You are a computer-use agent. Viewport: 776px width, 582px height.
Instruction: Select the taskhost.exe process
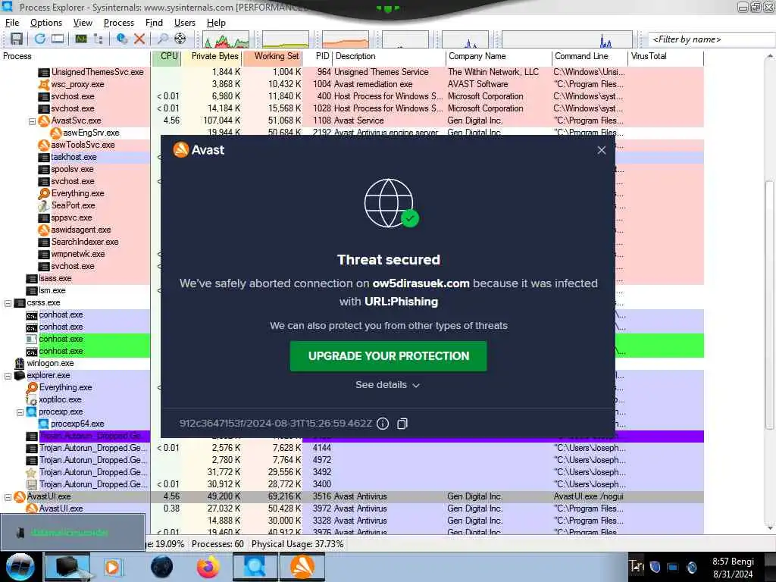click(x=74, y=158)
